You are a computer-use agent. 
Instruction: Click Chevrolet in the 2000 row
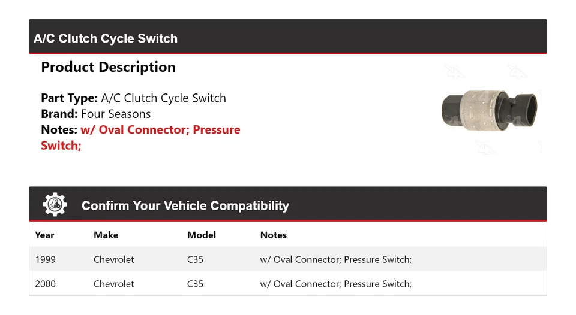pos(113,284)
